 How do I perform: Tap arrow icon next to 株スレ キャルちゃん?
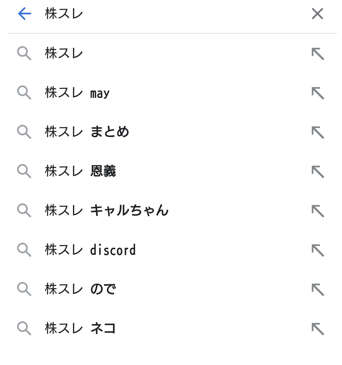coord(318,211)
